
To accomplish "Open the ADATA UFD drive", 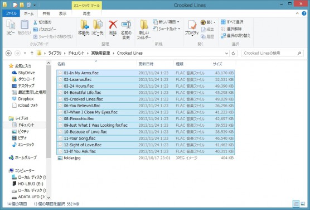I will tap(28, 197).
